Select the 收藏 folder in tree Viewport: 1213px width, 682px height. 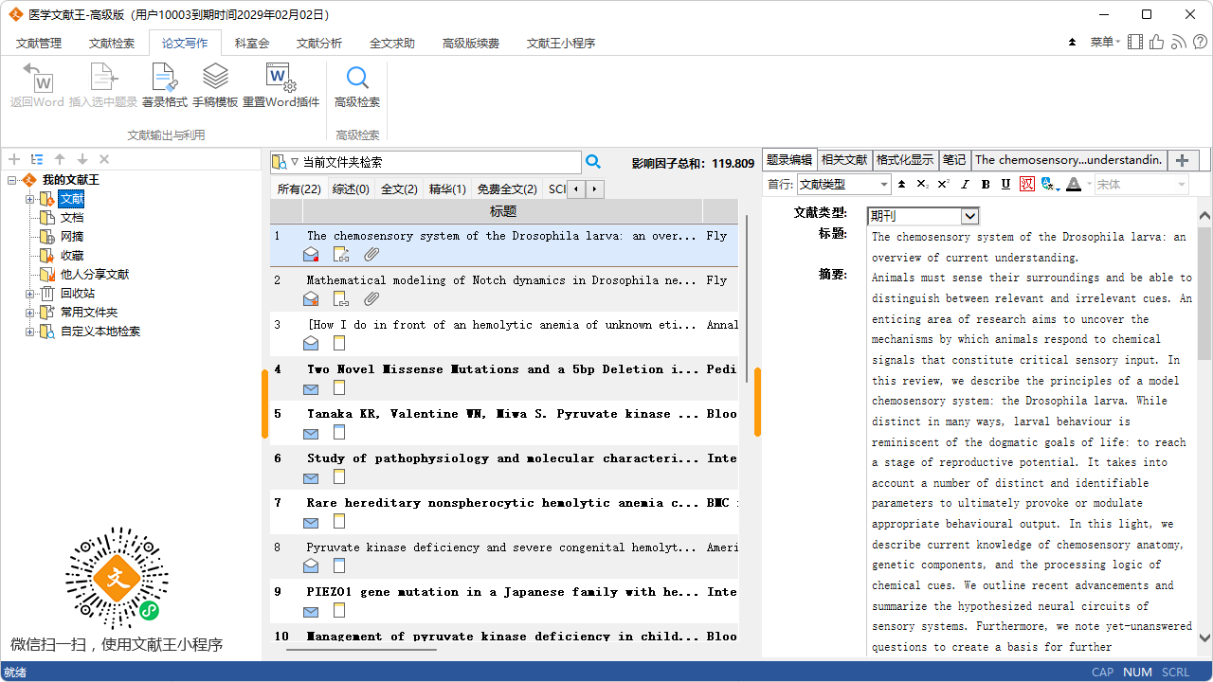point(72,256)
